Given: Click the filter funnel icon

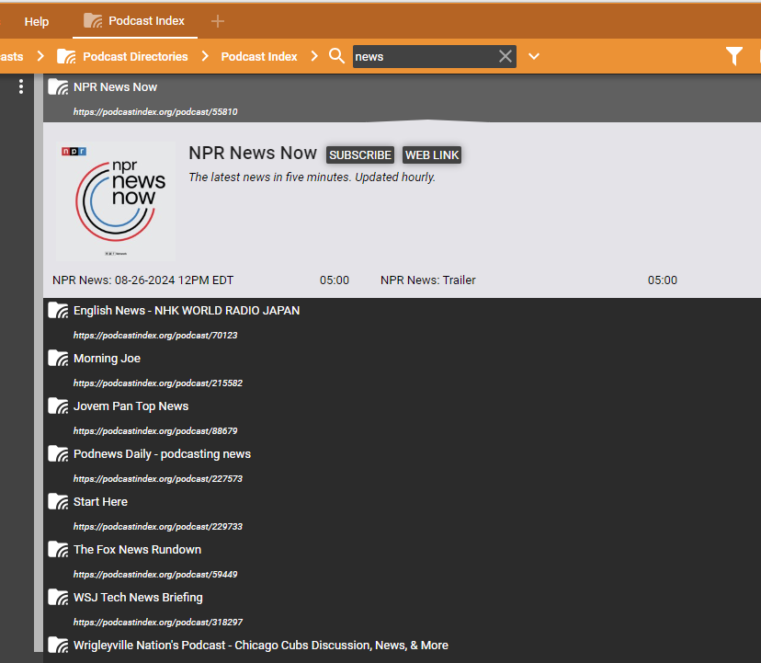Looking at the screenshot, I should click(x=733, y=57).
